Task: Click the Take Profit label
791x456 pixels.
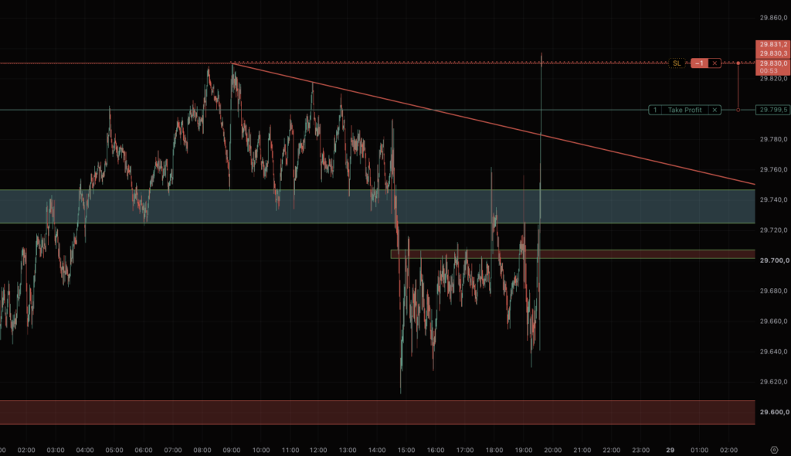Action: coord(684,110)
